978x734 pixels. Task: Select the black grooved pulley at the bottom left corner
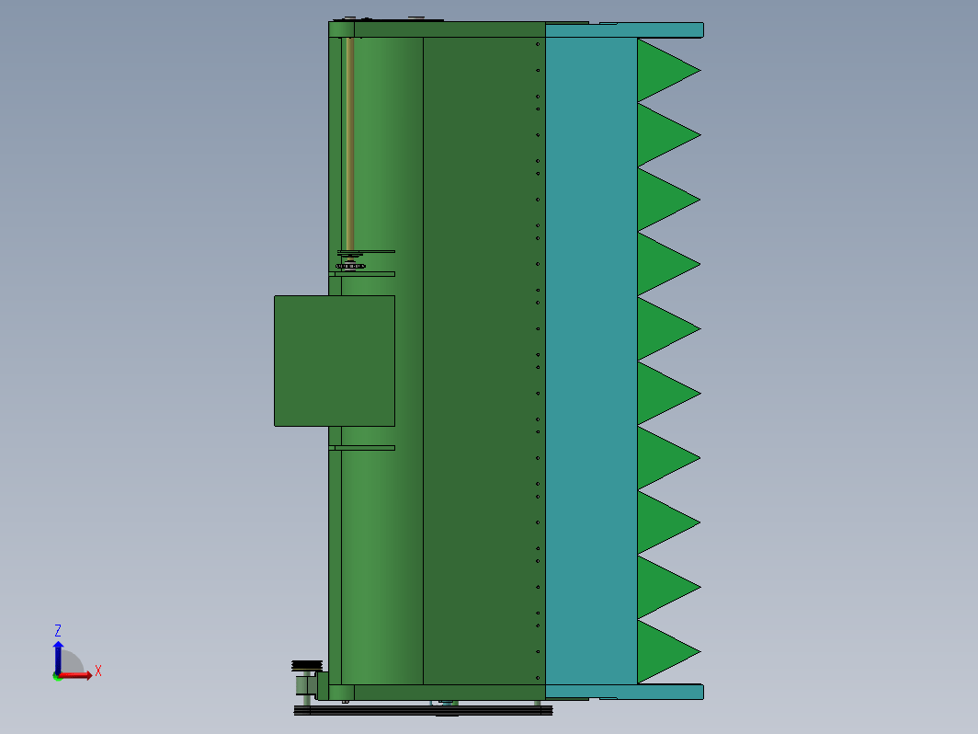307,666
